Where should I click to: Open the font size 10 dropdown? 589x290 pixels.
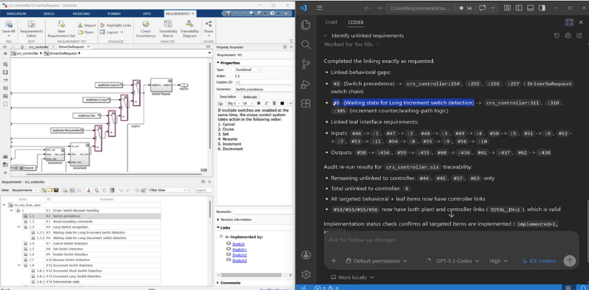pyautogui.click(x=247, y=104)
